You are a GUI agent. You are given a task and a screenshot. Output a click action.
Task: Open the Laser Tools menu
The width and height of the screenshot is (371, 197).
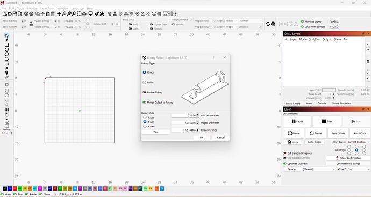(x=47, y=8)
